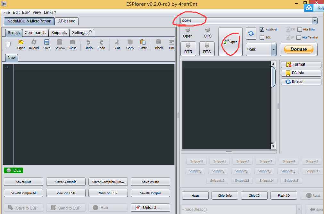This screenshot has height=214, width=324.
Task: Click the terminal scrollbar down arrow
Action: click(273, 146)
